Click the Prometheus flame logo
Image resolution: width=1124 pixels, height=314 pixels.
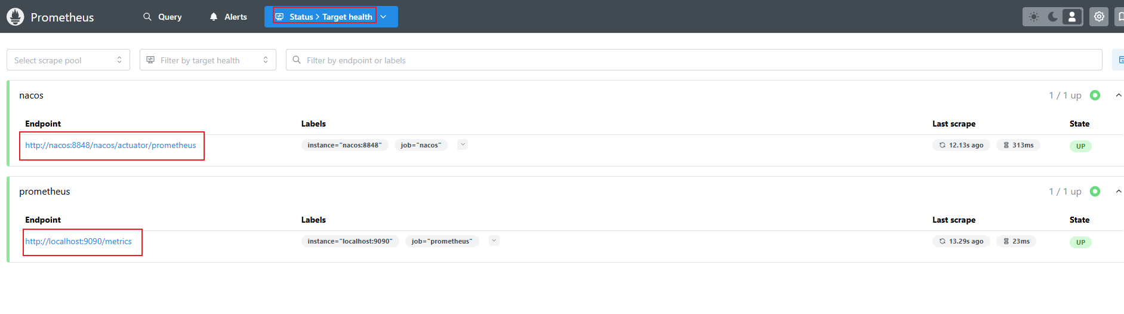click(x=16, y=17)
